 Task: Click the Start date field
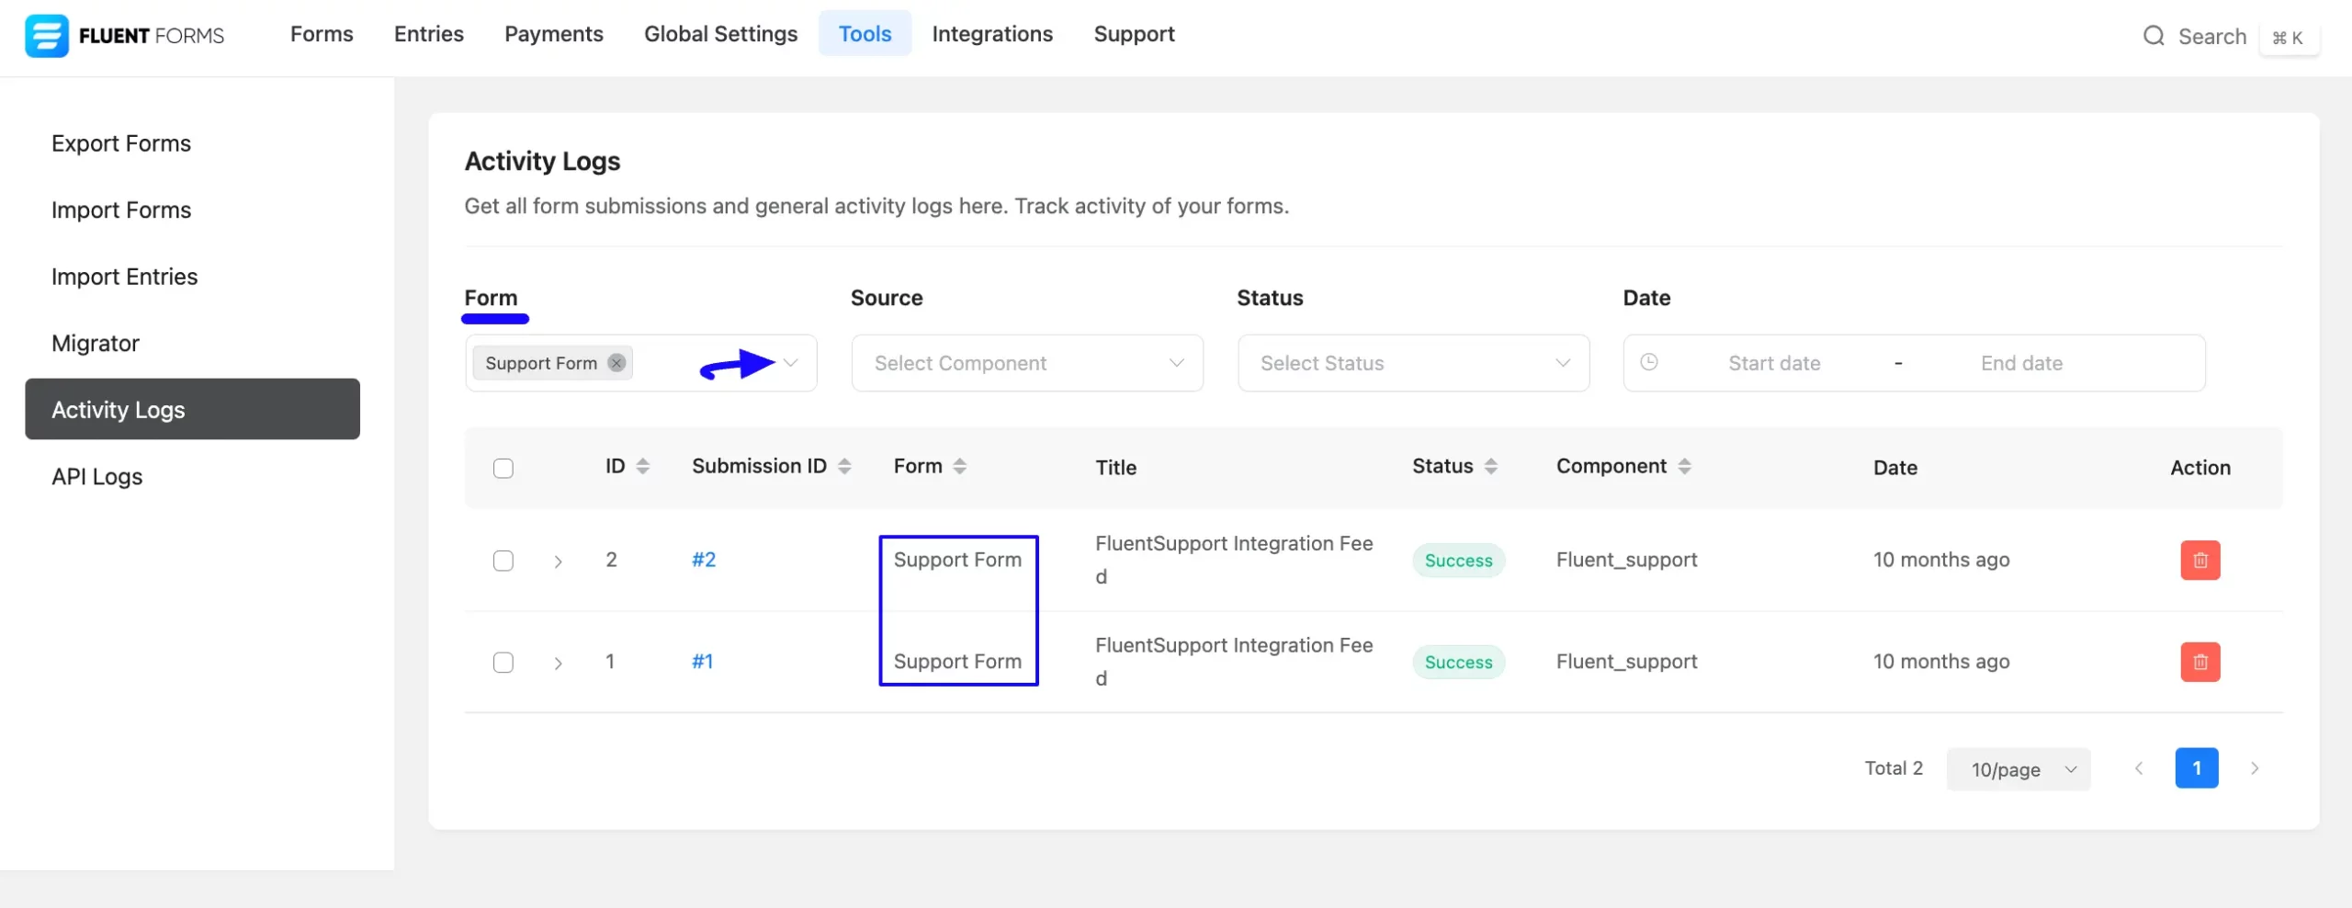pyautogui.click(x=1774, y=363)
